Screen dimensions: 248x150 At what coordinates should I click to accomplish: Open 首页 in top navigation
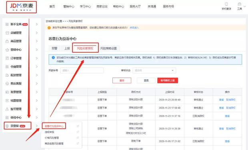52,6
